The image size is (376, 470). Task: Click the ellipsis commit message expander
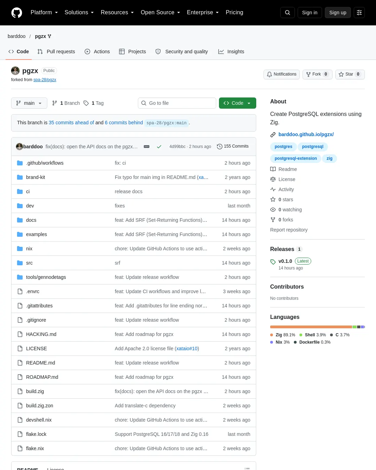[147, 147]
